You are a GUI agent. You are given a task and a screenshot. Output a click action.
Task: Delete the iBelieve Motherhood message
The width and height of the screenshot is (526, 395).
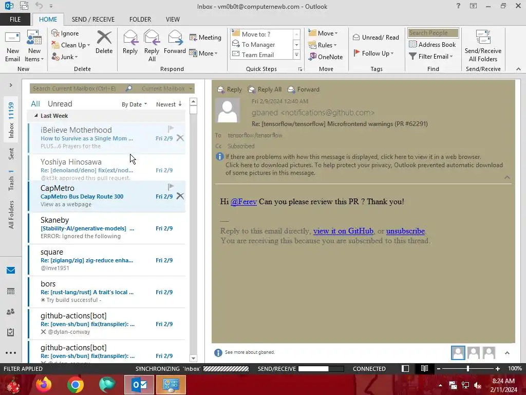point(180,138)
